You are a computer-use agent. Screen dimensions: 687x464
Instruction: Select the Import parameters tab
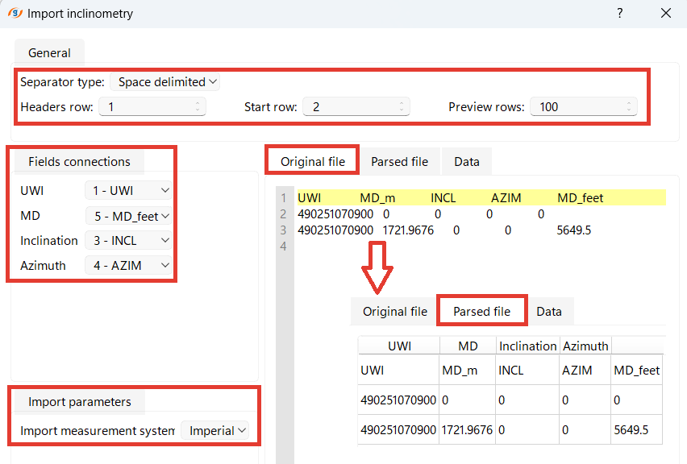pos(80,402)
